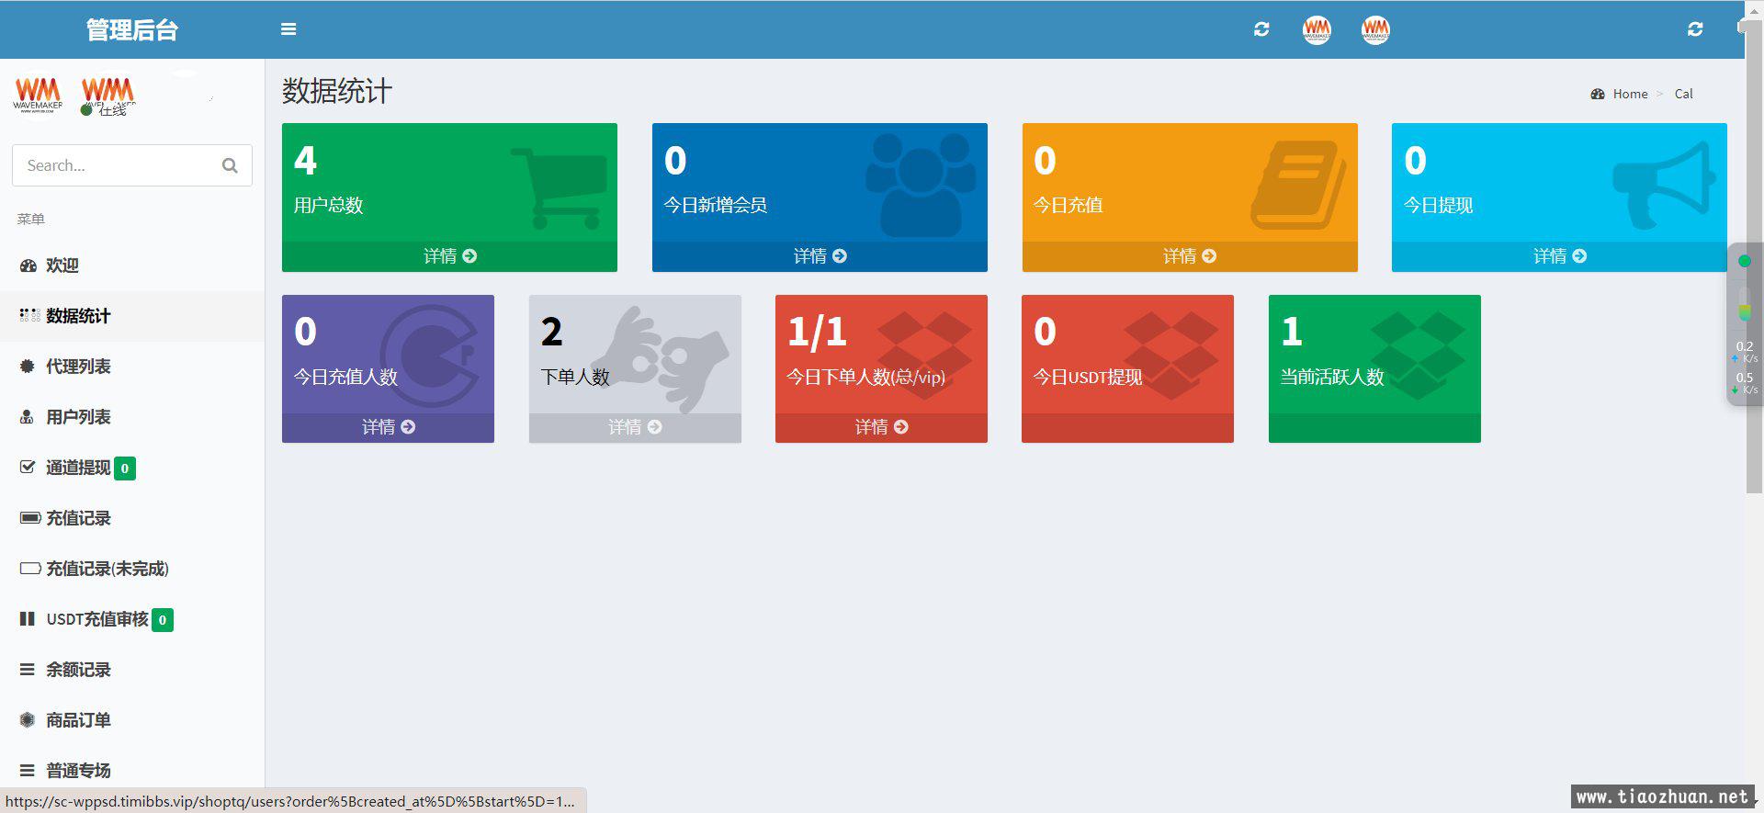This screenshot has width=1764, height=813.
Task: Open 详情 link on 下单人数 card
Action: coord(635,427)
